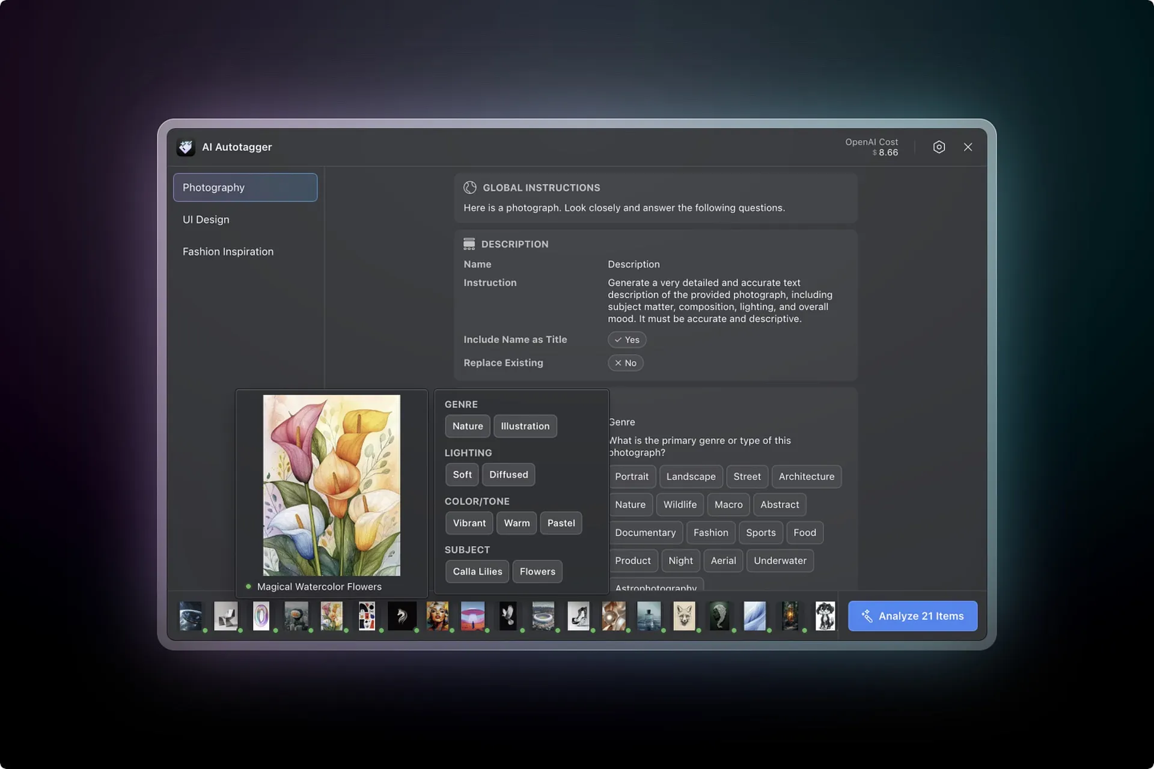
Task: Click the Calla Lilies subject tag
Action: click(x=477, y=571)
